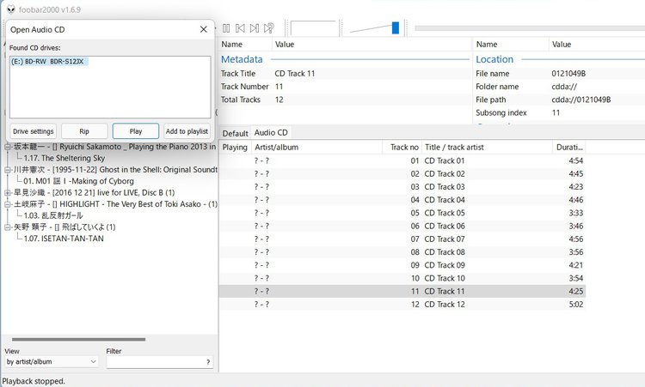Close the Open Audio CD dialog
This screenshot has width=645, height=387.
point(203,29)
